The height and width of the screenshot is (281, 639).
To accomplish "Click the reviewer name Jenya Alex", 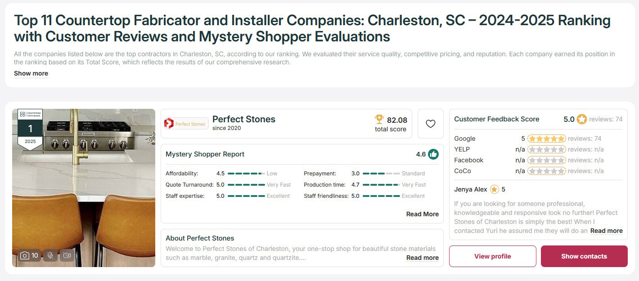I will coord(471,189).
